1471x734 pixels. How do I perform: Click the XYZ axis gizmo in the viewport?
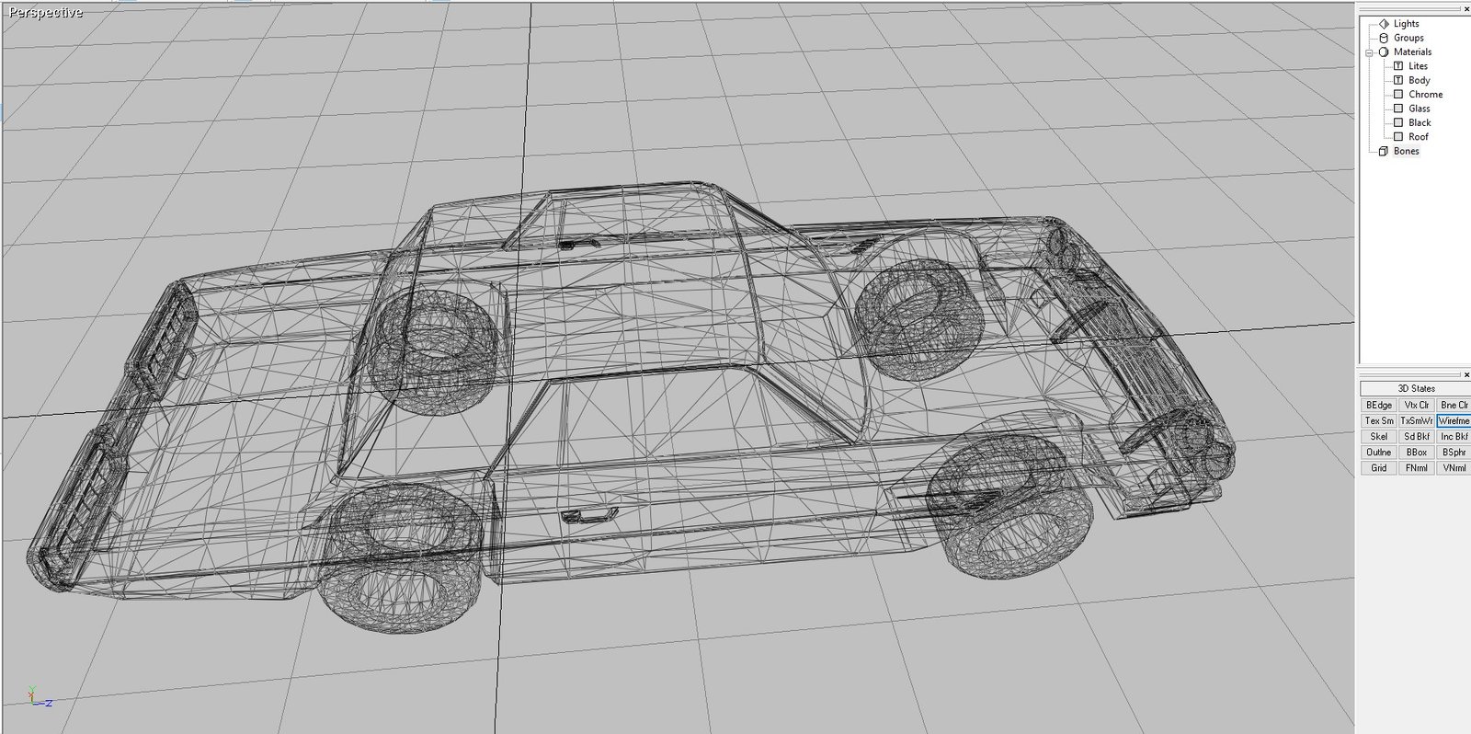40,698
